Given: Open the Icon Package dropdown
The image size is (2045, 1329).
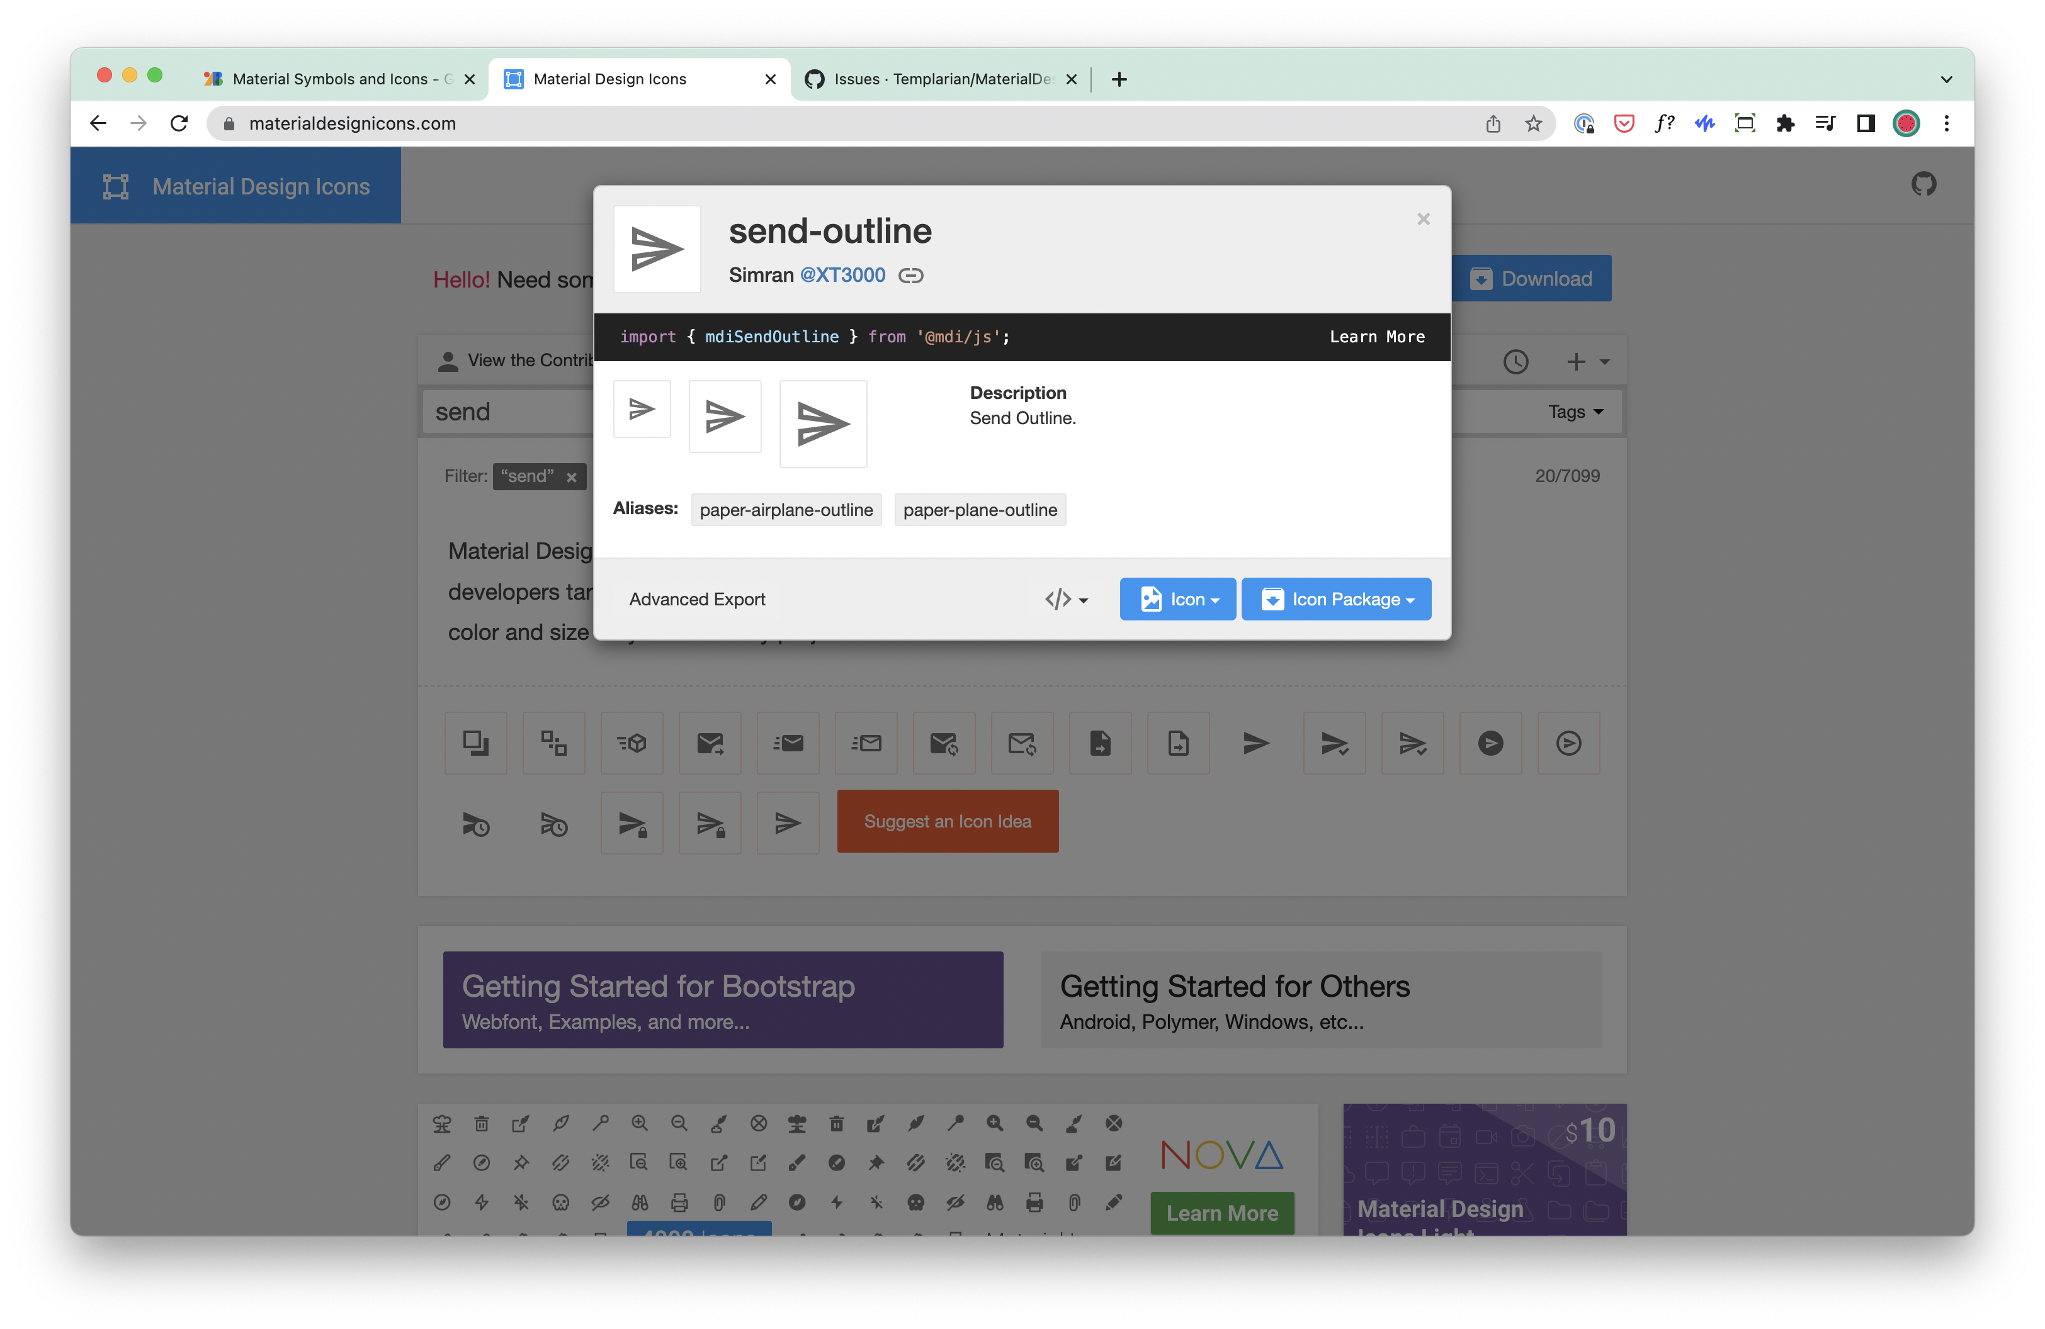Looking at the screenshot, I should pyautogui.click(x=1336, y=599).
